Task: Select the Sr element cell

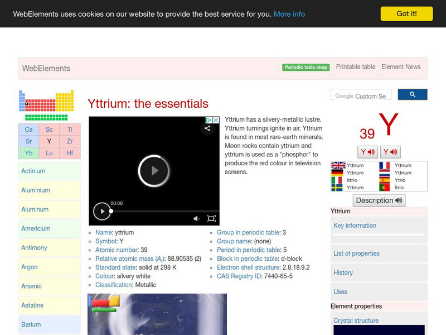Action: [x=29, y=141]
